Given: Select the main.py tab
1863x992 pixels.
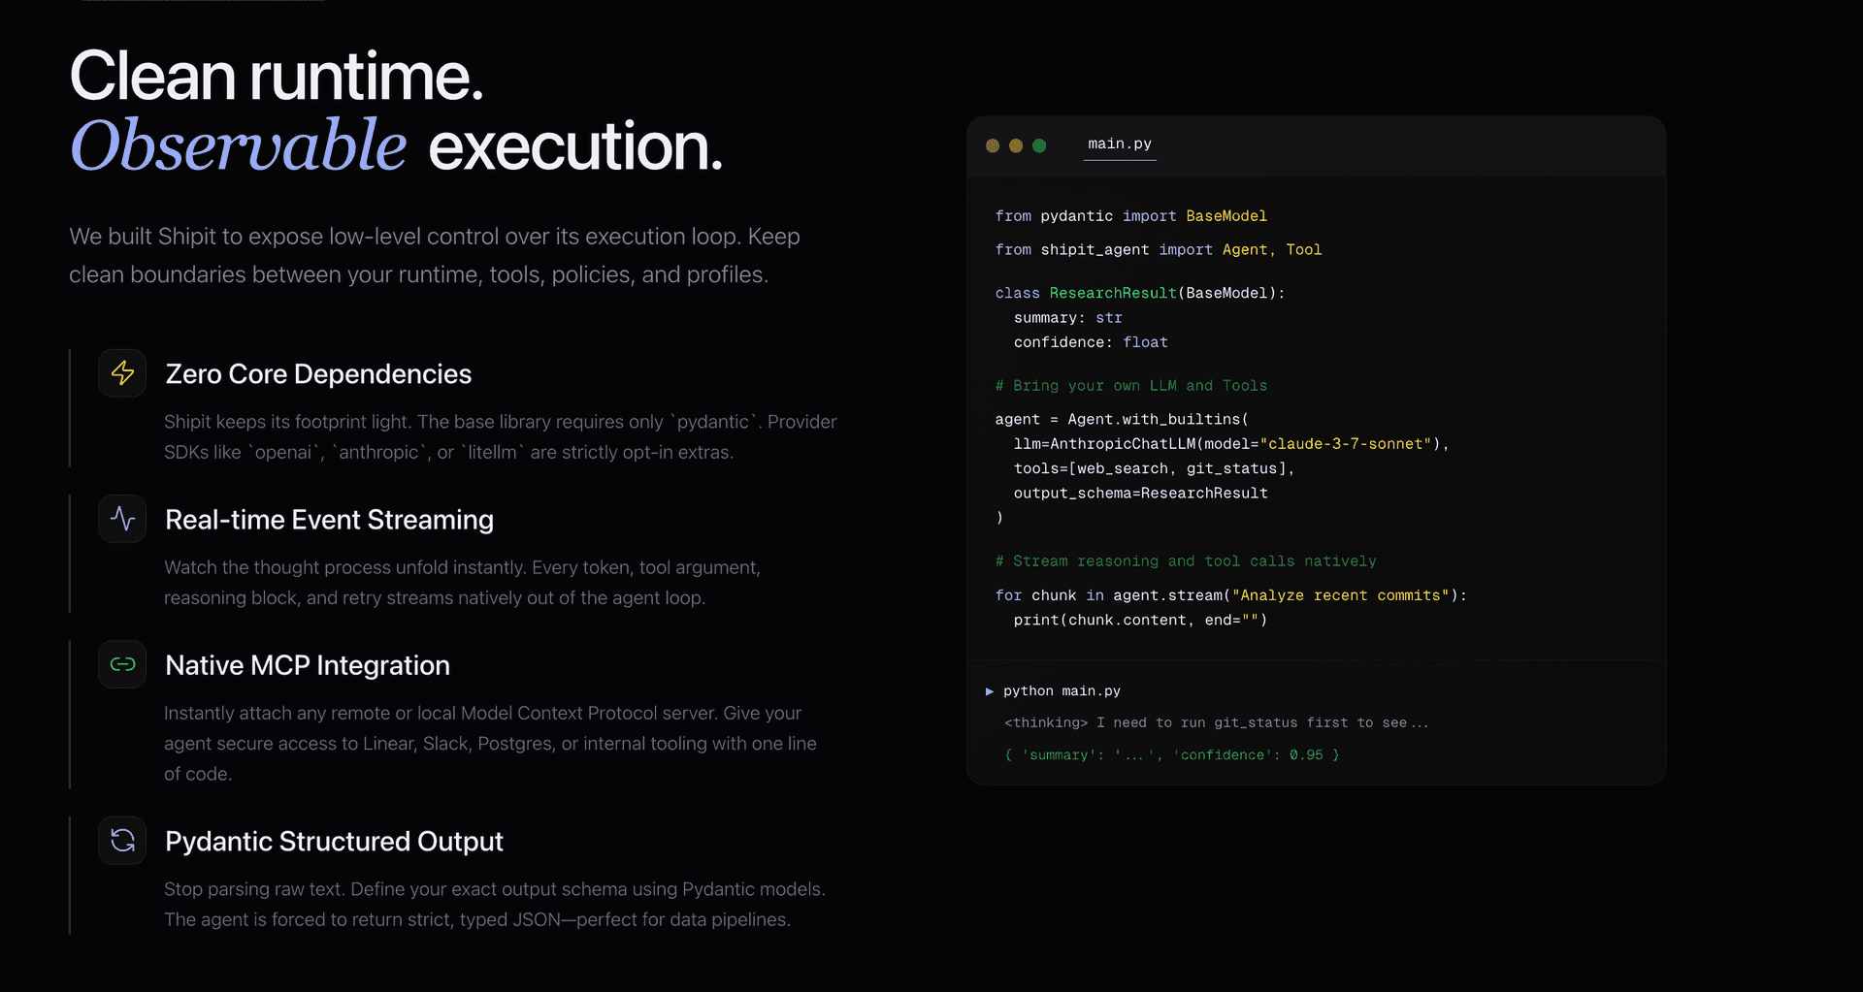Looking at the screenshot, I should [1120, 144].
